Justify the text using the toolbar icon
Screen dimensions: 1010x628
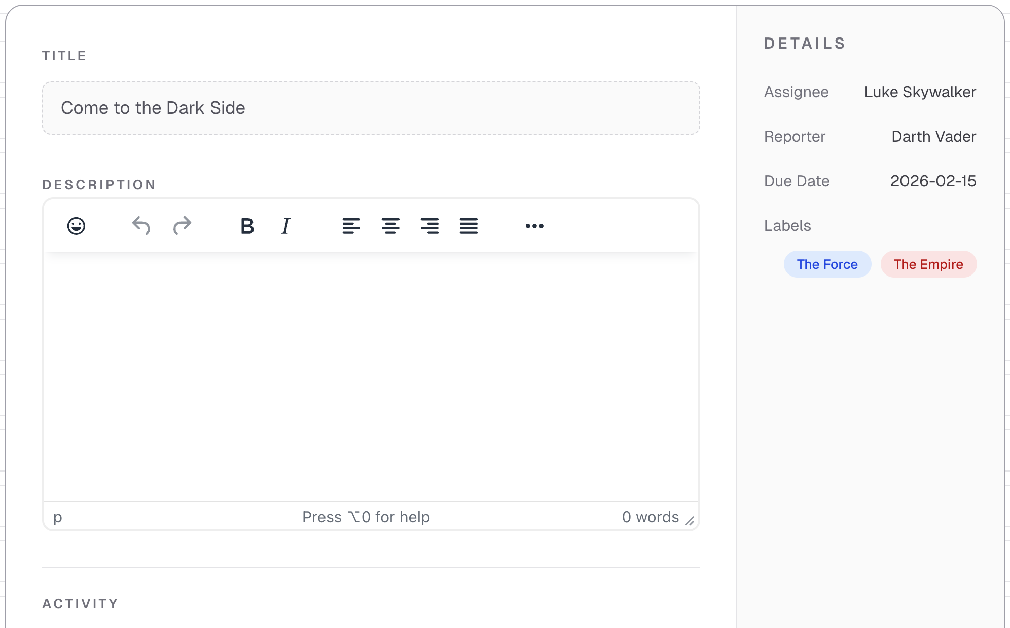click(468, 226)
